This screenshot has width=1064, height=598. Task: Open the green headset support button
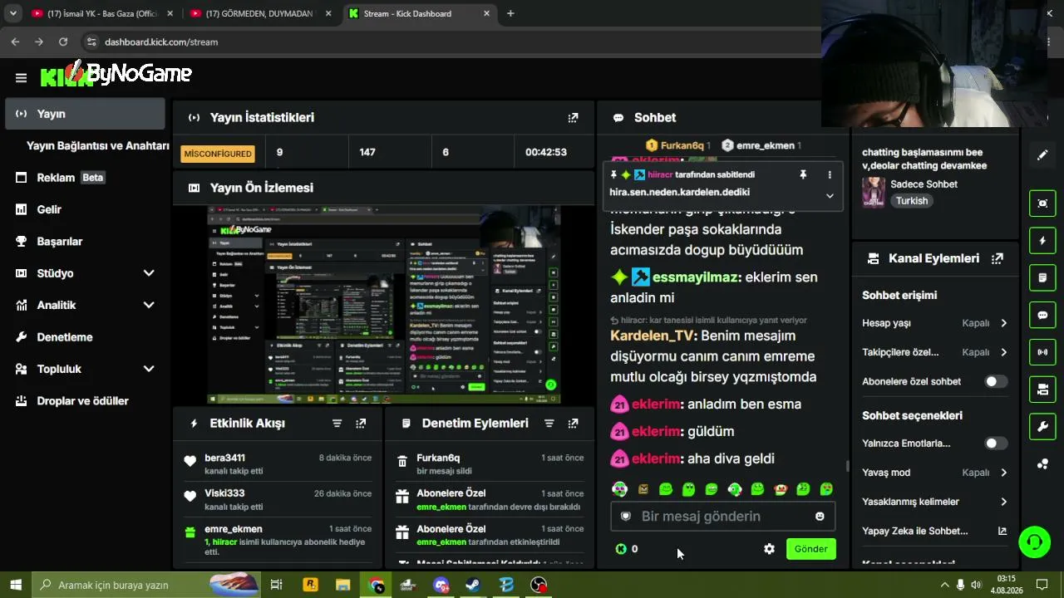(x=1035, y=542)
